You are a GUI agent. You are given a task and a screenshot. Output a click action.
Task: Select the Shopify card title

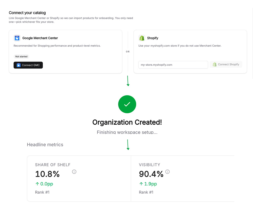[152, 38]
